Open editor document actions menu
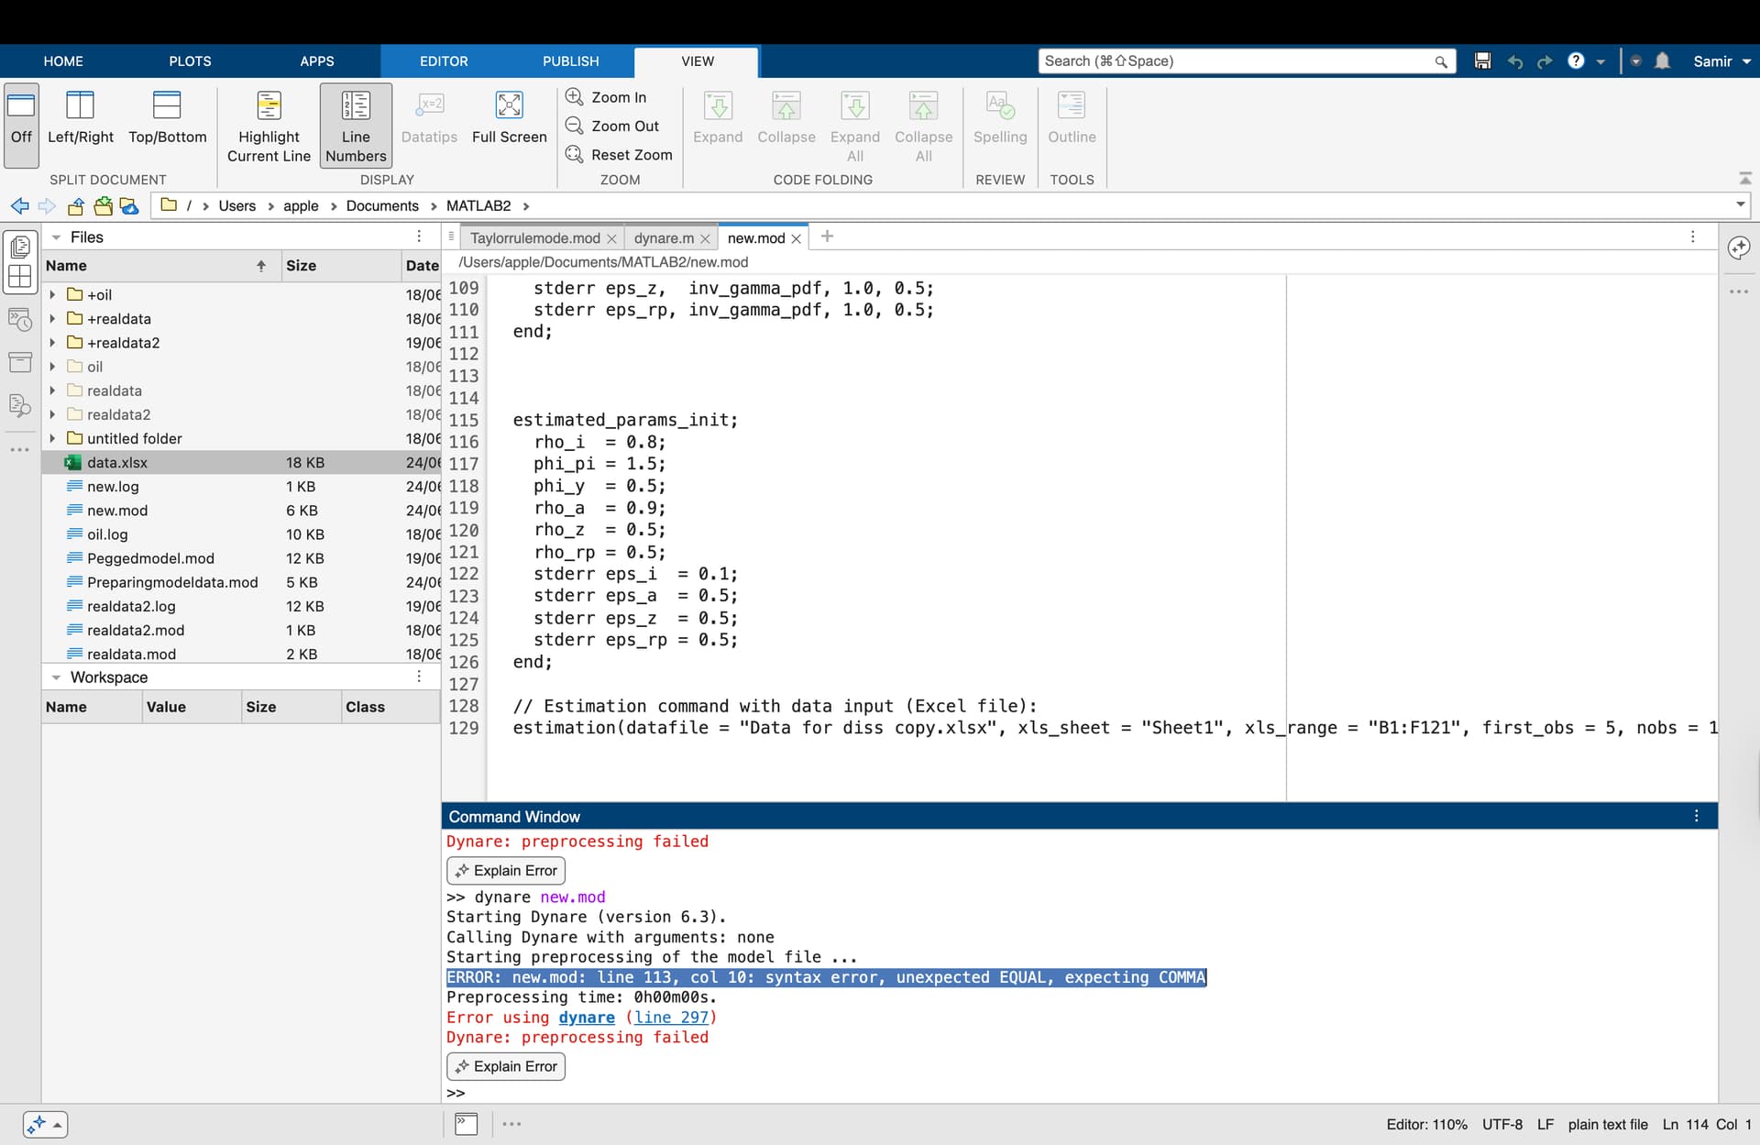This screenshot has width=1760, height=1145. point(1692,237)
